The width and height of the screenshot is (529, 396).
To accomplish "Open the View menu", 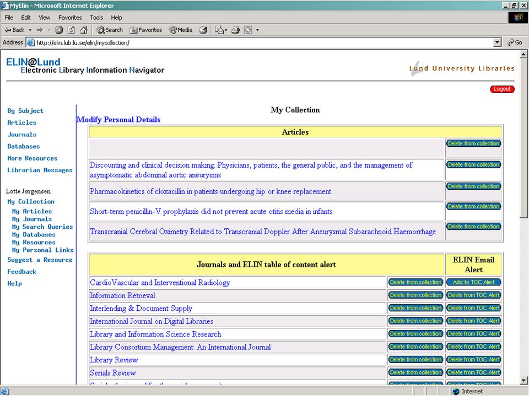I will [x=44, y=18].
